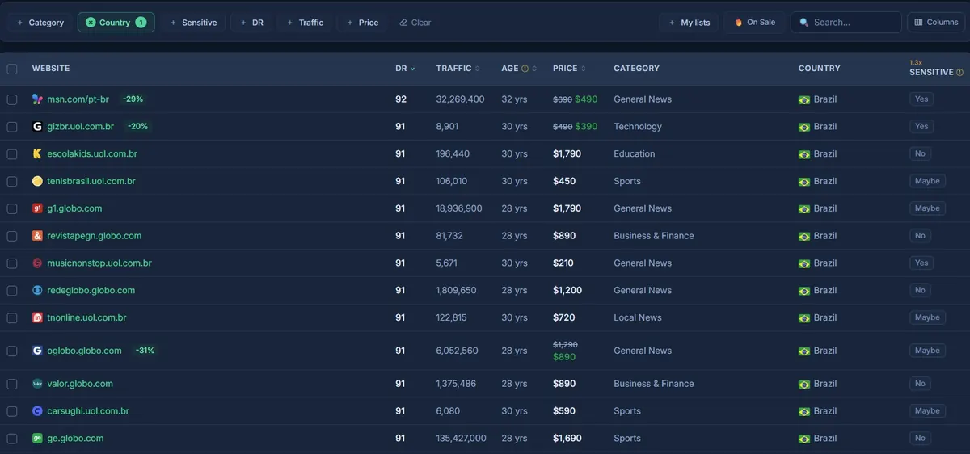Click the carsughi.uol.com.br favicon icon
The width and height of the screenshot is (970, 454).
[37, 411]
